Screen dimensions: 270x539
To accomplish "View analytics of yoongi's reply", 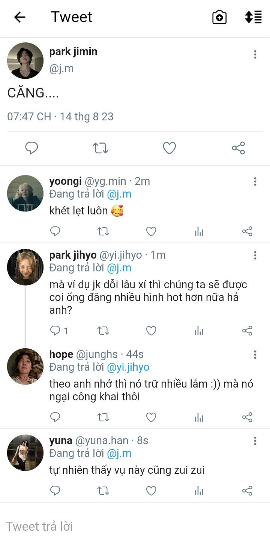I will pos(199,232).
